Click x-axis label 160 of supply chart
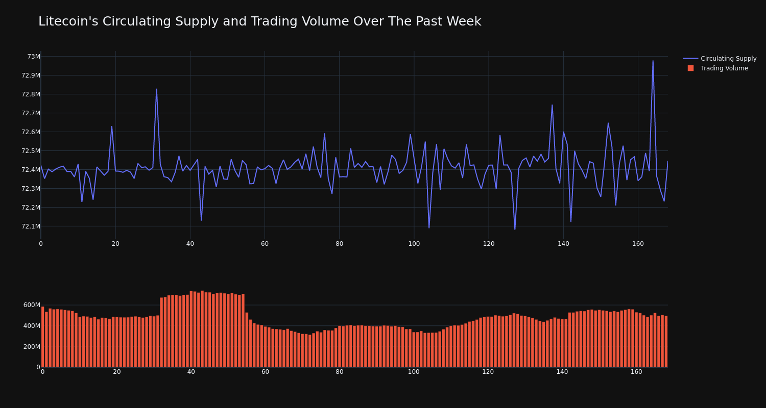 pyautogui.click(x=638, y=244)
